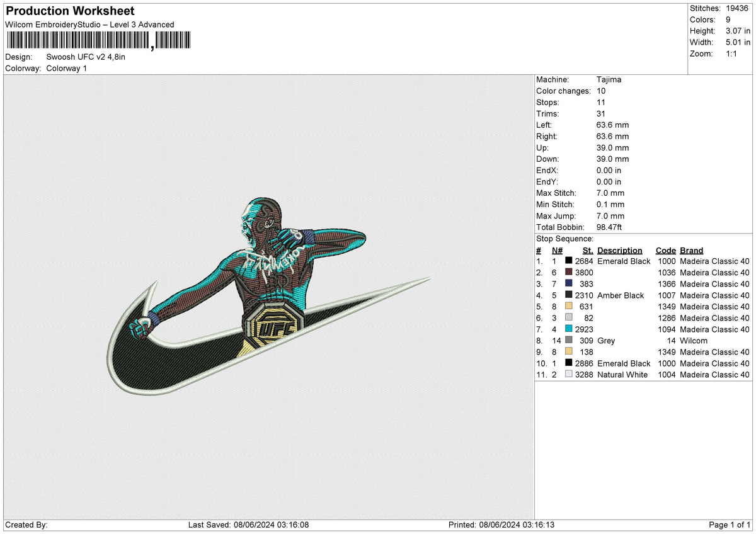This screenshot has width=756, height=534.
Task: Pick the navy blue swatch beside 383 stitches
Action: pos(569,284)
